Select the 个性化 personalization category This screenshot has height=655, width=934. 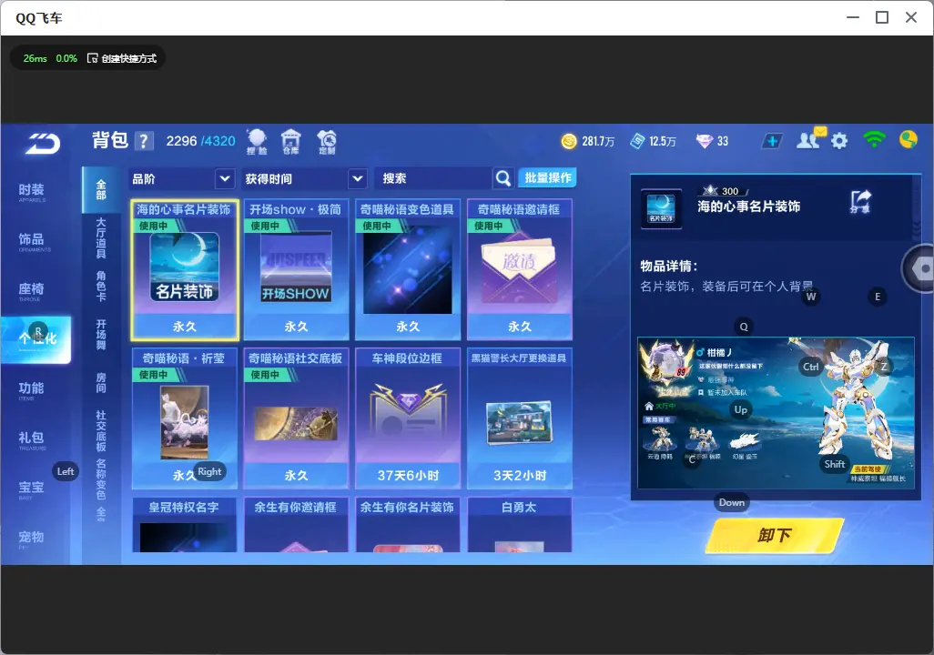[36, 339]
